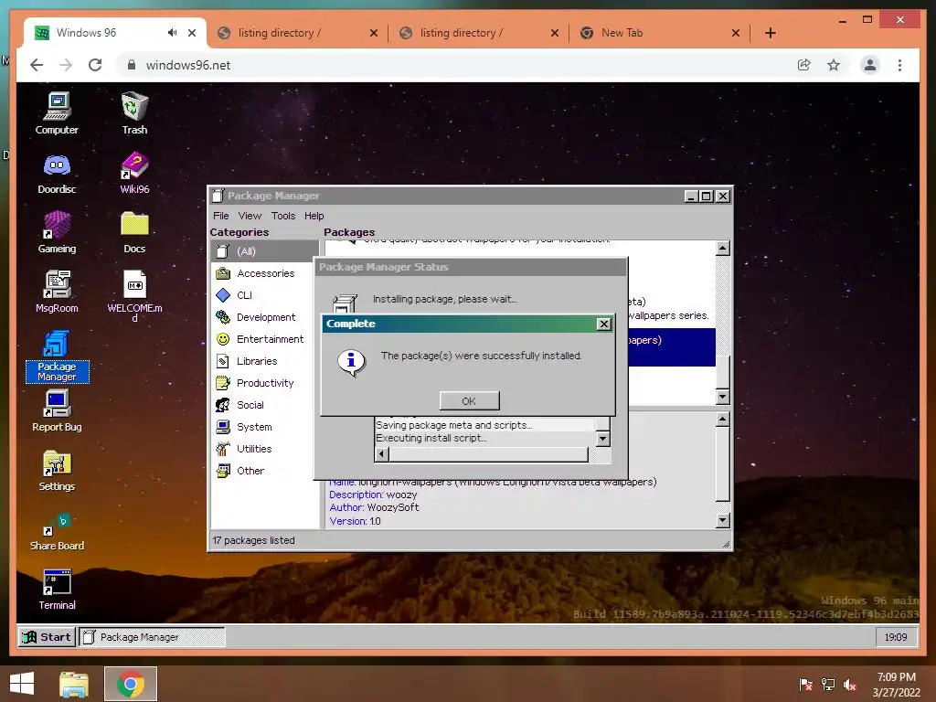Click the Windows clock showing 7:09 PM
936x702 pixels.
tap(896, 685)
